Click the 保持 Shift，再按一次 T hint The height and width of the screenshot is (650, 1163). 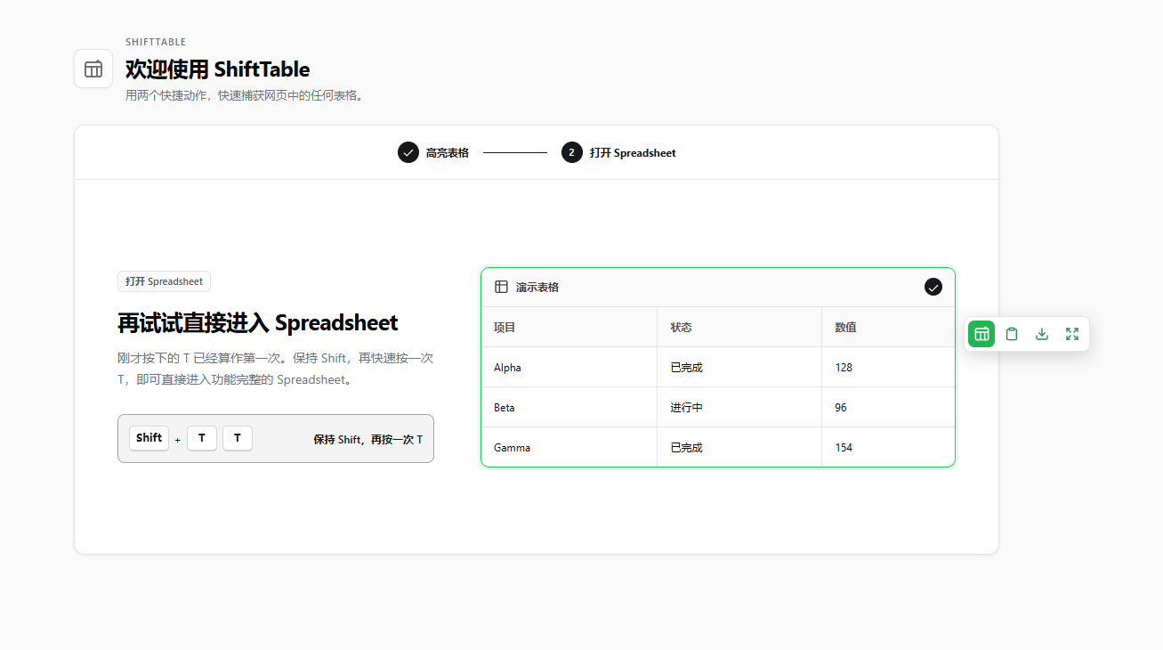tap(367, 439)
